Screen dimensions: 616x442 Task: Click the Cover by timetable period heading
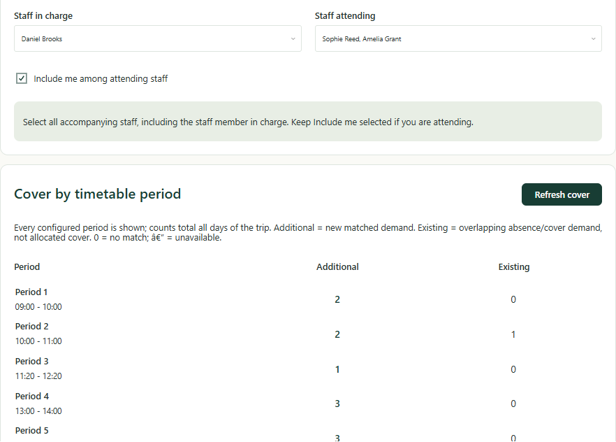98,194
